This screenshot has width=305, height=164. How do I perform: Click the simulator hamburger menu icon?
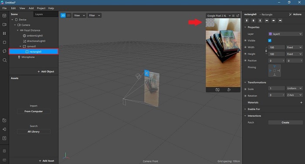[x=233, y=16]
